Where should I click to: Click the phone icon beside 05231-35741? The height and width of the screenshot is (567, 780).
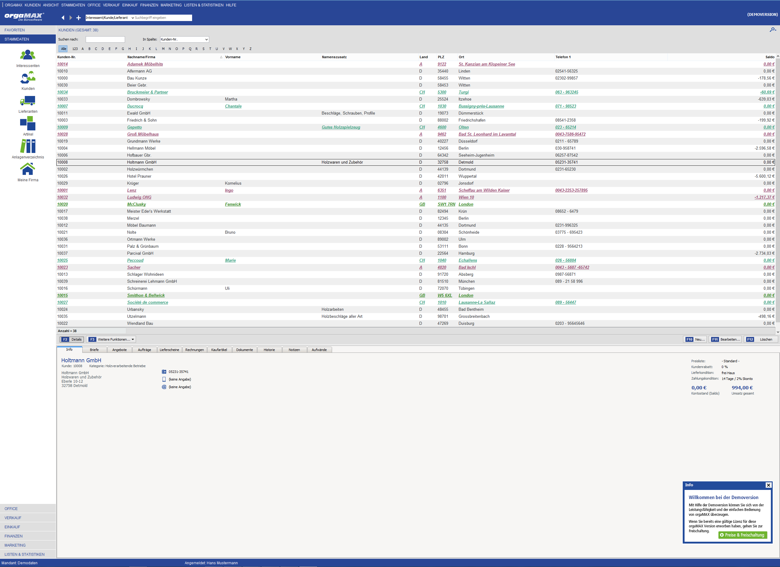164,372
